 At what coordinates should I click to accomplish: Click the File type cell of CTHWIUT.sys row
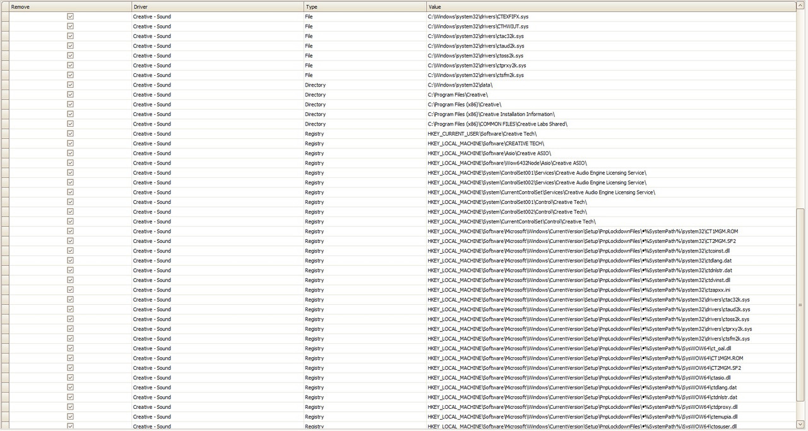(365, 27)
